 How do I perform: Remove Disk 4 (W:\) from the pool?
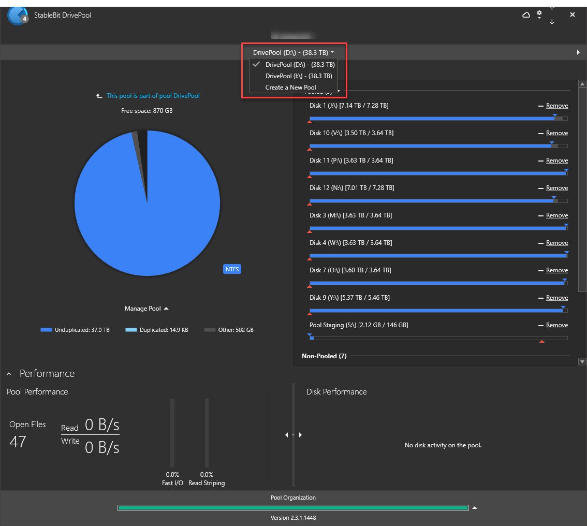pyautogui.click(x=556, y=243)
